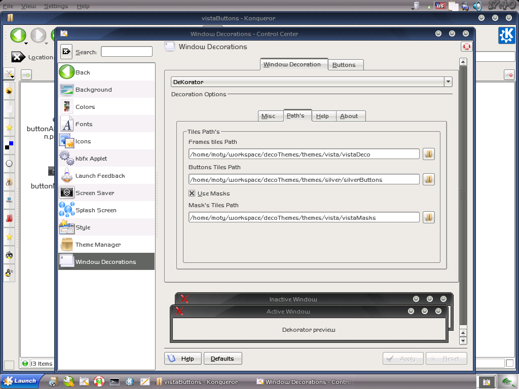Open the View menu

(x=28, y=6)
